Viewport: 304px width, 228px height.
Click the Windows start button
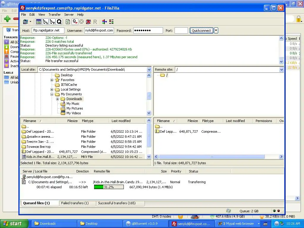13,224
